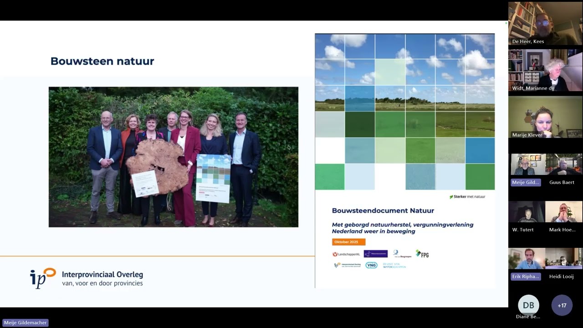Click the Unie van Waterschappen logo
583x328 pixels.
[394, 265]
